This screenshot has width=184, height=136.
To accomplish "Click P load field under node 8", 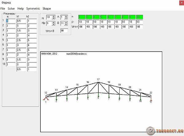I will click(125, 22).
